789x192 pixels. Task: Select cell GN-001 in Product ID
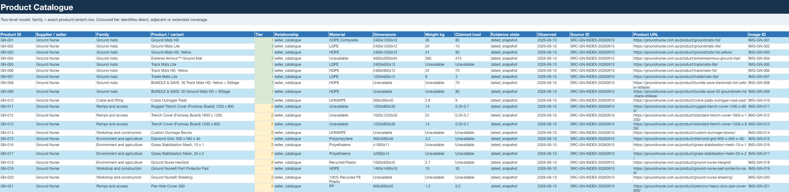17,40
